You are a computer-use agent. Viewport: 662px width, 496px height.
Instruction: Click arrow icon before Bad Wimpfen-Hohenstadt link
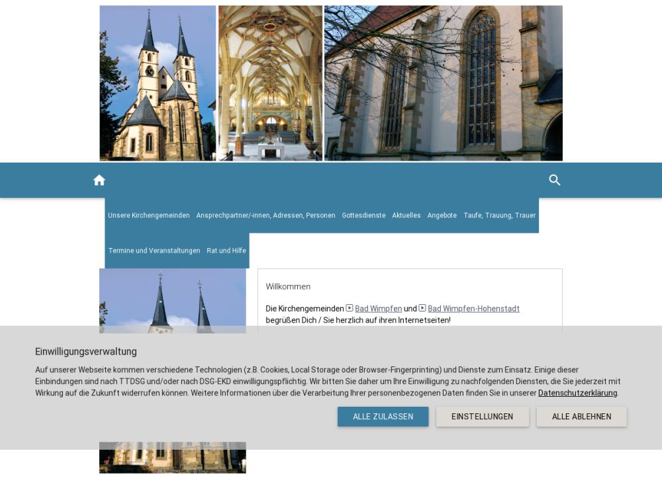point(422,308)
